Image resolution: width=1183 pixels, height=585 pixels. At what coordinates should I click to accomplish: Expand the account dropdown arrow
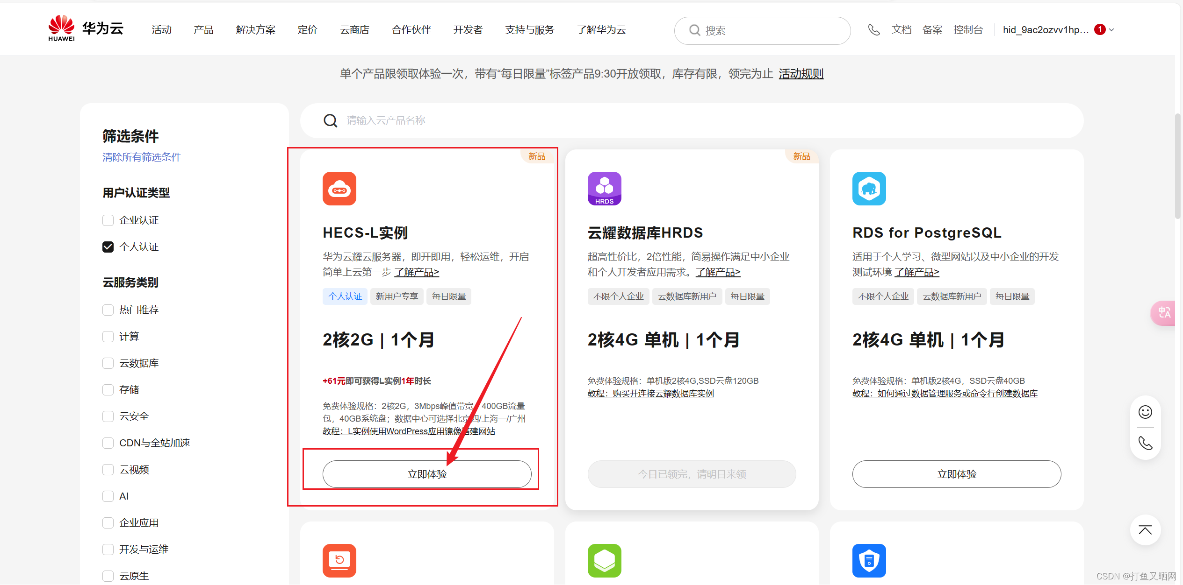(x=1111, y=30)
